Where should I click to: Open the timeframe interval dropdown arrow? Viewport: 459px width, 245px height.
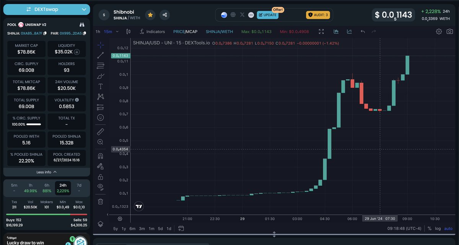click(x=117, y=32)
